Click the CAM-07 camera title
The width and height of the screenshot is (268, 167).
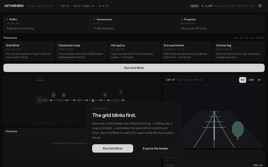coord(171,80)
